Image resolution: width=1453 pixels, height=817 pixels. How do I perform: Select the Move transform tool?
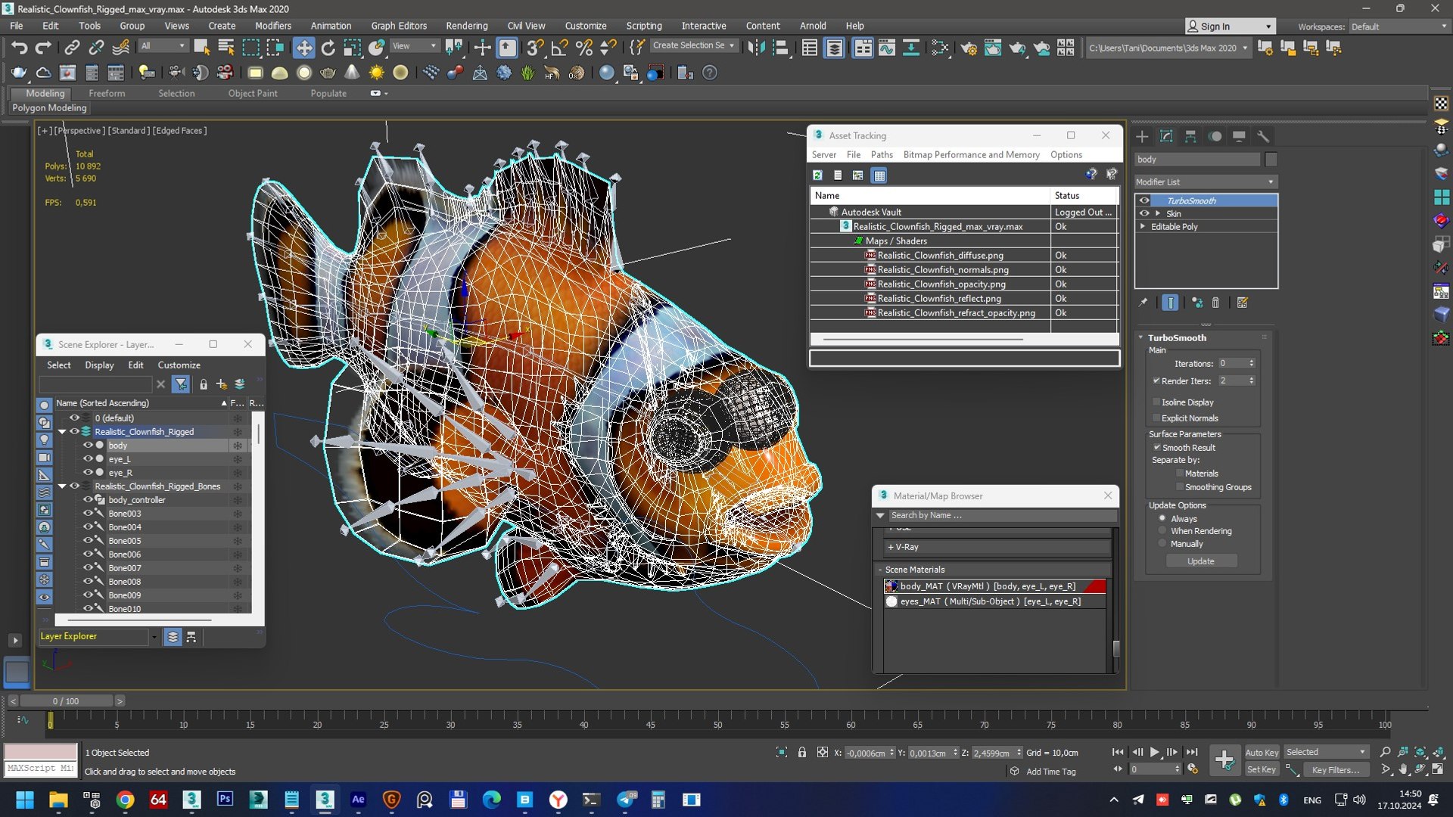click(x=303, y=48)
